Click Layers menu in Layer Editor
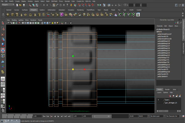This screenshot has height=123, width=185. pos(159,93)
